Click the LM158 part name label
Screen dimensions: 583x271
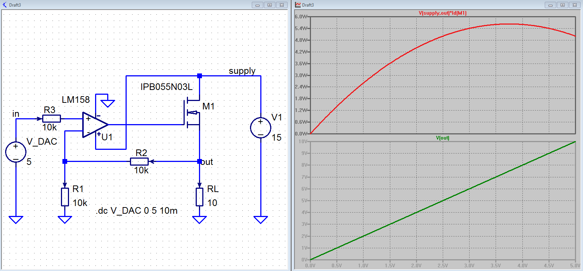[76, 100]
